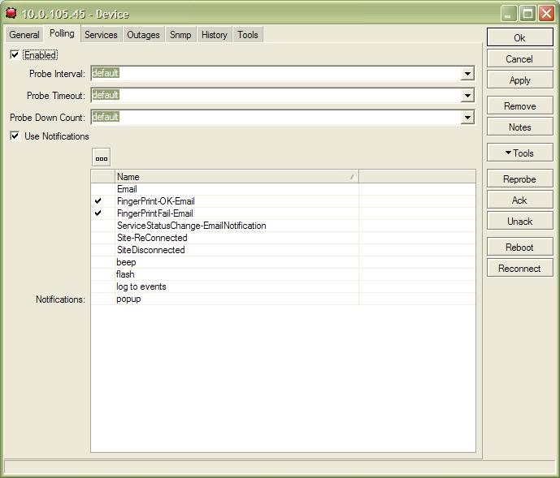Uncheck the FingerPrintFail-Email check mark
The image size is (560, 478).
tap(98, 213)
